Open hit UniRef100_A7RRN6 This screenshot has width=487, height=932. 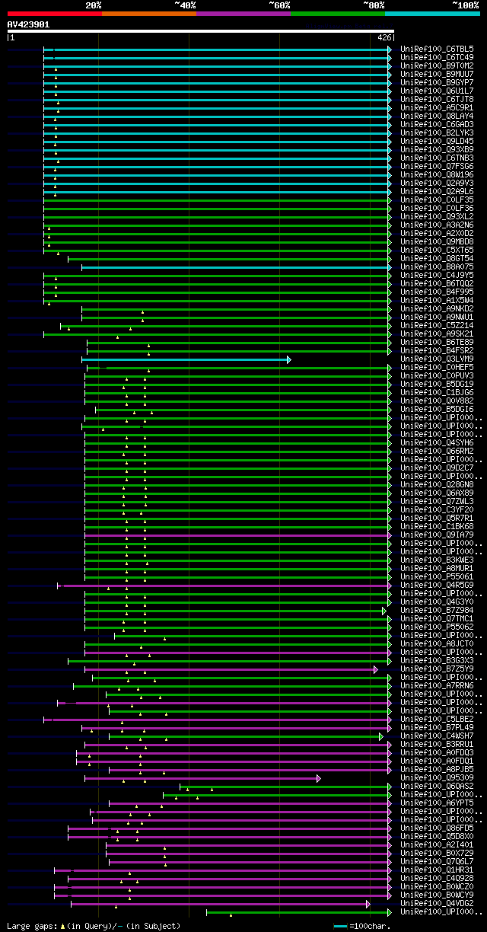(438, 686)
